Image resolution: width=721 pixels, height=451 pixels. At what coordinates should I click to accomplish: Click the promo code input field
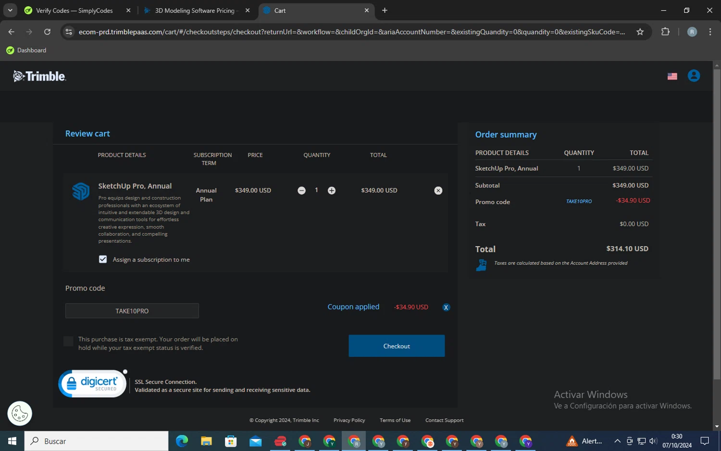coord(132,311)
